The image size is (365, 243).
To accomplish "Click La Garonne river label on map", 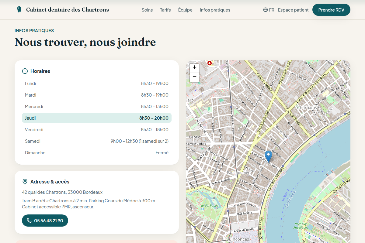I will point(290,199).
